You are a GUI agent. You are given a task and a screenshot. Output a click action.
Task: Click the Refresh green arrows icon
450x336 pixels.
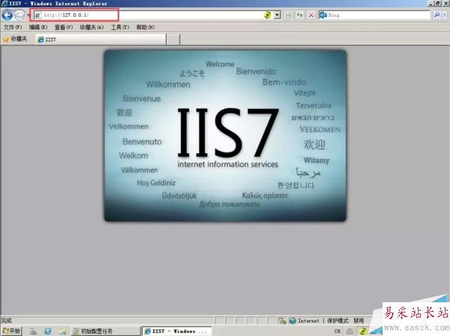pyautogui.click(x=300, y=15)
